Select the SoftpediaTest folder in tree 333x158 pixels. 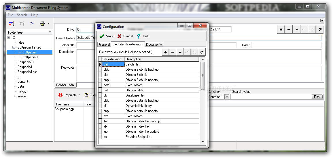pos(27,72)
